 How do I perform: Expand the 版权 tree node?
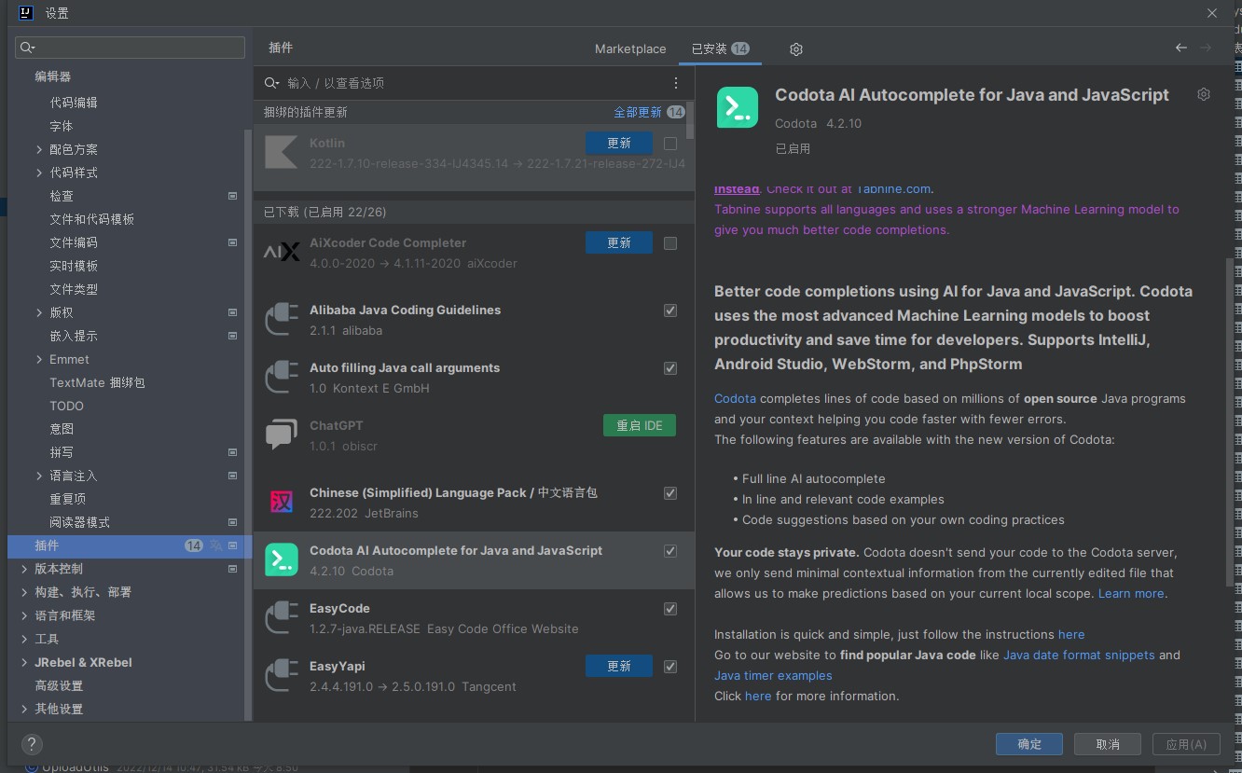click(x=38, y=312)
